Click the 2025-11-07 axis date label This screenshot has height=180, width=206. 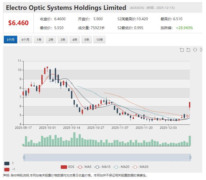point(120,128)
